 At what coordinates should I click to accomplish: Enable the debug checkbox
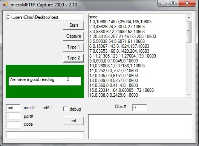(x=65, y=109)
